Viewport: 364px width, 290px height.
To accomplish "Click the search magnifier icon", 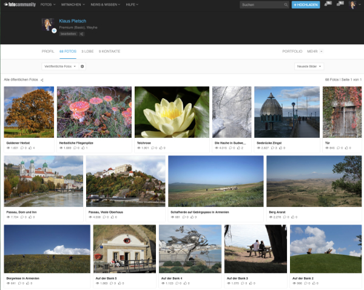I will point(286,5).
